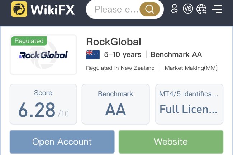Image resolution: width=233 pixels, height=155 pixels.
Task: Click the Benchmark AA text beside years
Action: 176,55
